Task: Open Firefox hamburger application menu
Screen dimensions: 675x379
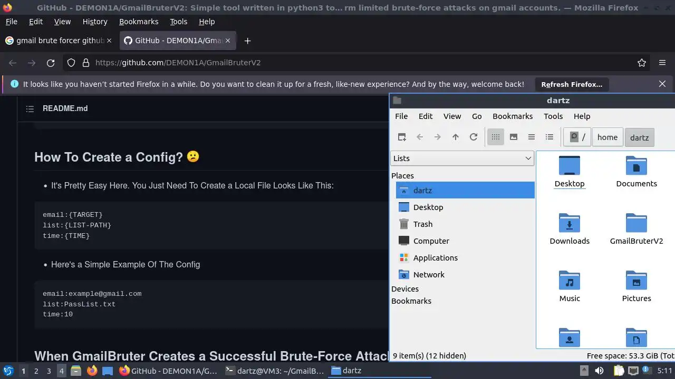Action: coord(662,63)
